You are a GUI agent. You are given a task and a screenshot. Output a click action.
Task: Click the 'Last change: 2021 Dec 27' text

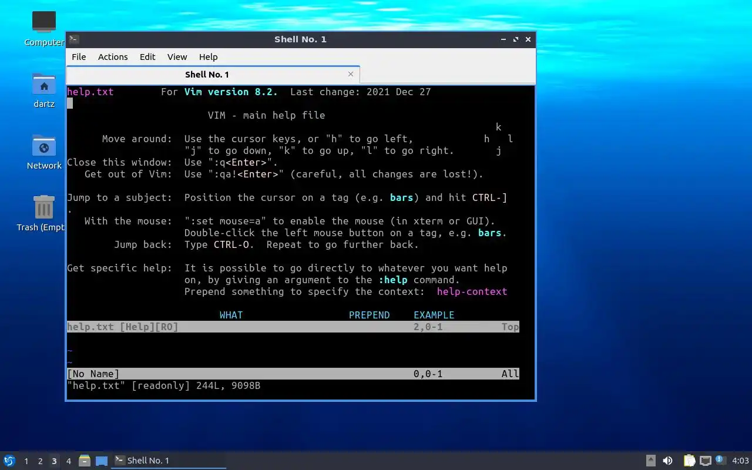click(x=360, y=92)
